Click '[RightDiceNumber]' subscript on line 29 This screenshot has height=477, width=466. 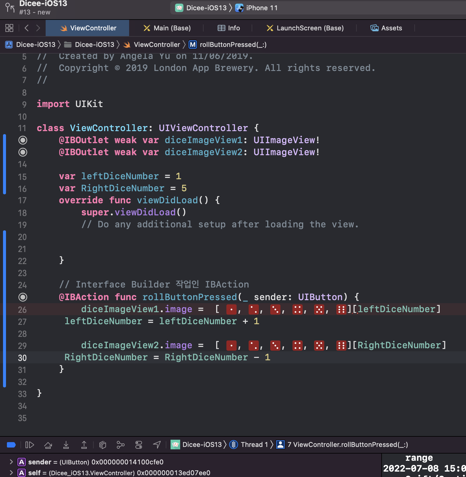(399, 345)
